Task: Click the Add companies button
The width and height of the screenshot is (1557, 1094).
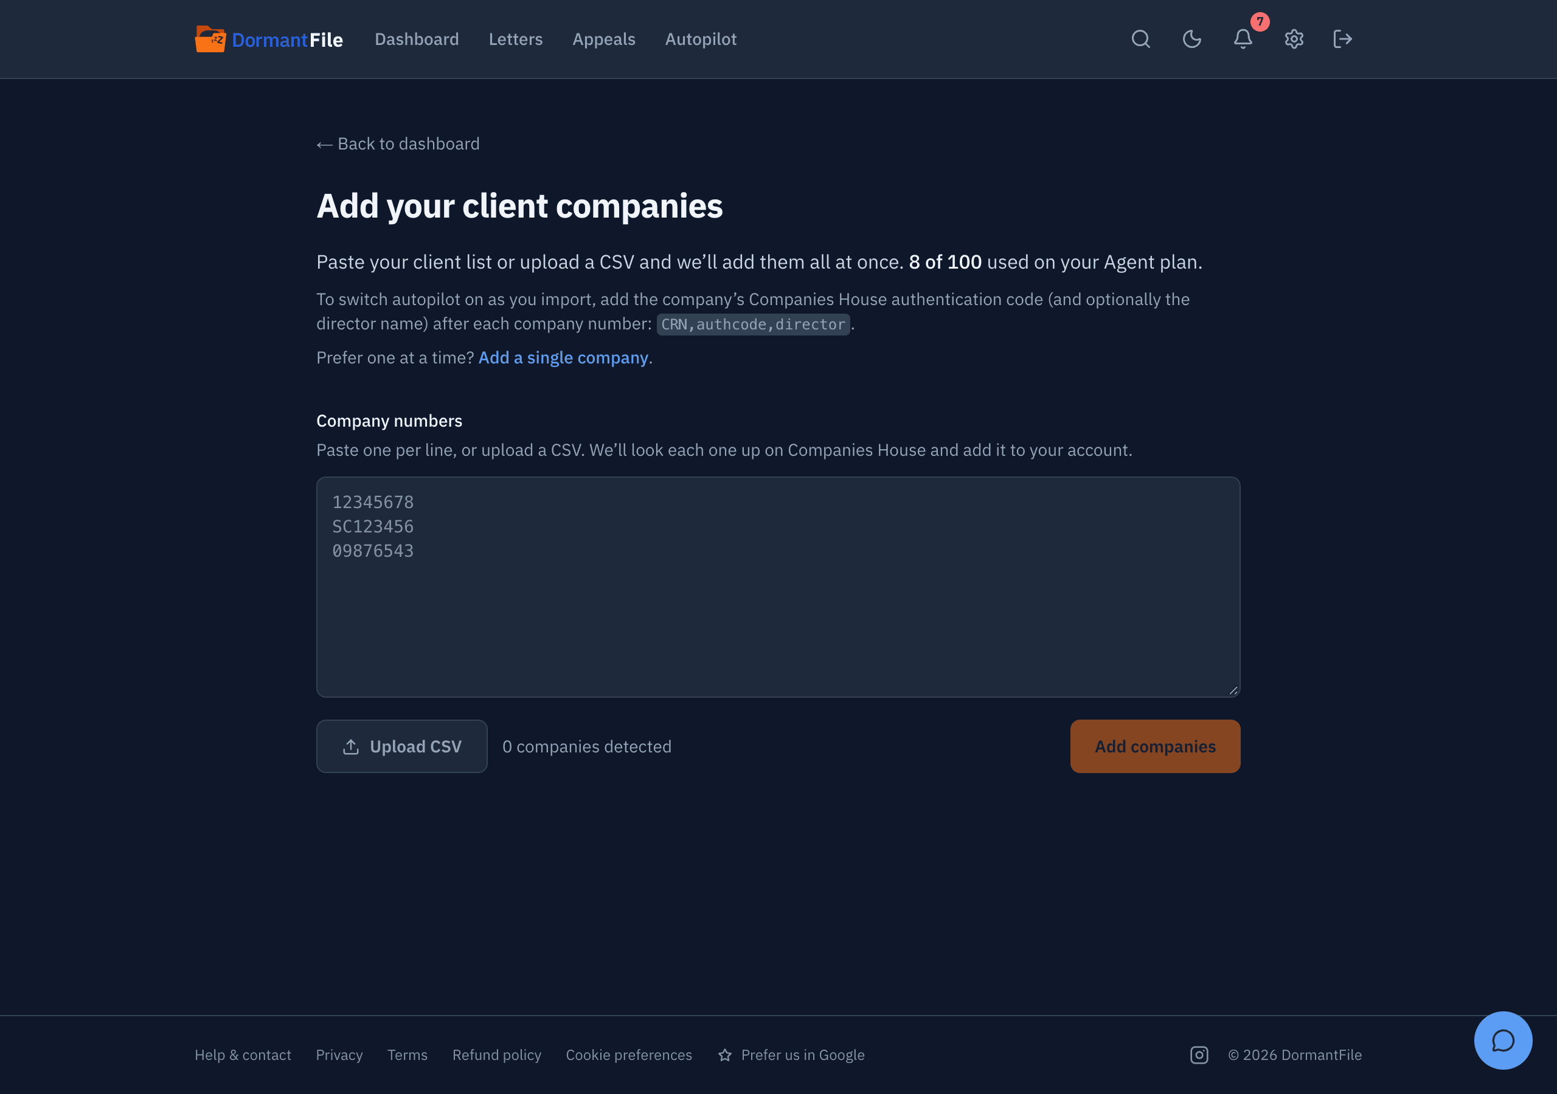Action: point(1155,746)
